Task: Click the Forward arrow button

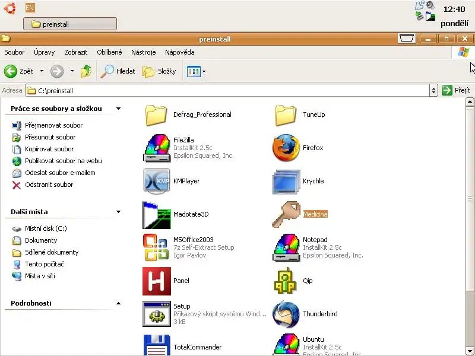Action: [x=57, y=71]
